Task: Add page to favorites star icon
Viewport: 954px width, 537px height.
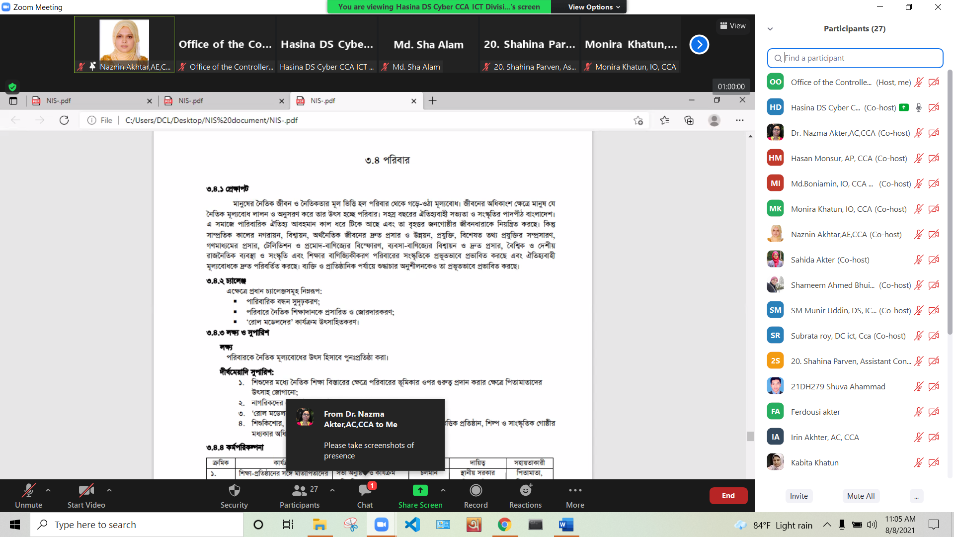Action: (638, 120)
